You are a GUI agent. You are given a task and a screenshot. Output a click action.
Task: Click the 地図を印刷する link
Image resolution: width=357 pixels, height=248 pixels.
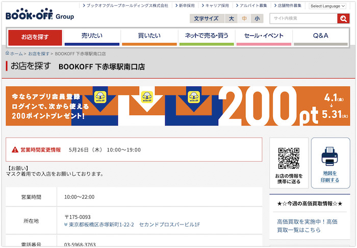[x=330, y=176]
